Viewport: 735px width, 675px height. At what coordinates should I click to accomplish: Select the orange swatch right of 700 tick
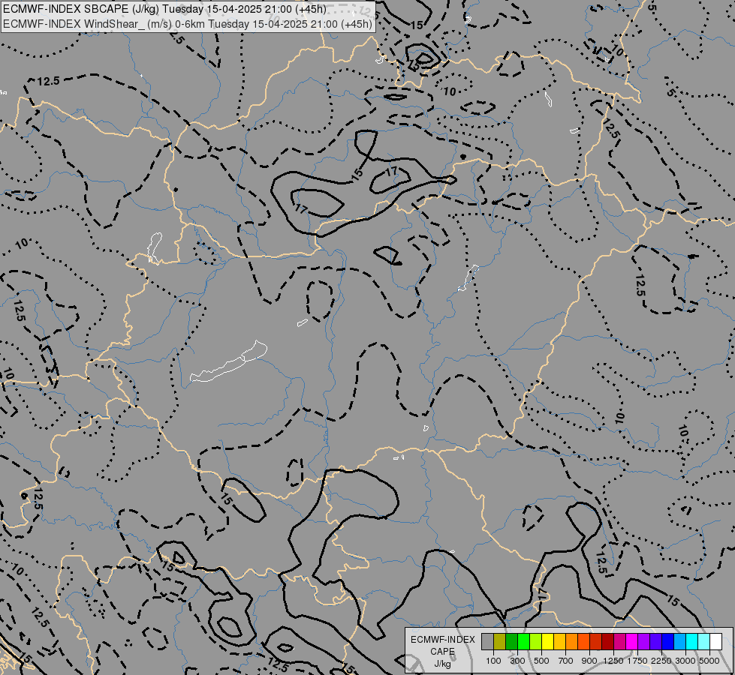(x=571, y=642)
